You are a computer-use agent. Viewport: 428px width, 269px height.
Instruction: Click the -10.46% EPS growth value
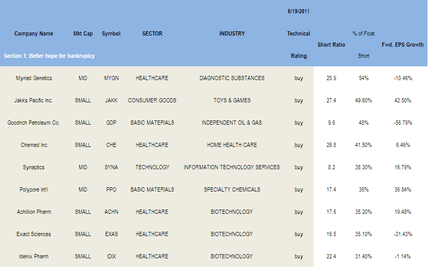tap(403, 78)
